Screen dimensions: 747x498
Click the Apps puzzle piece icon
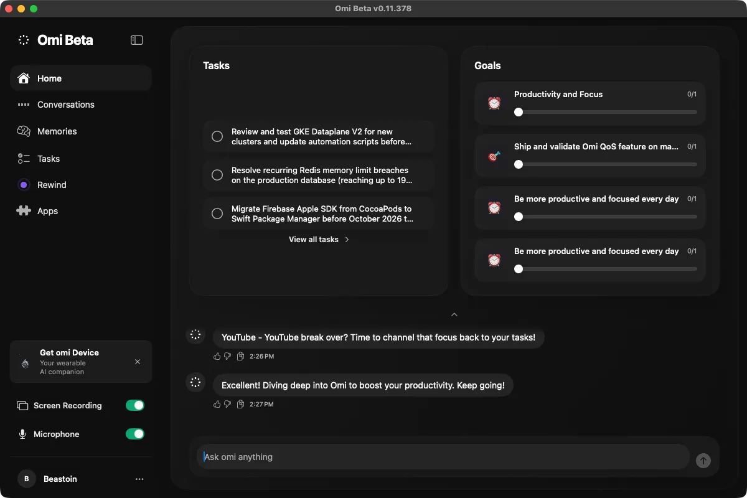coord(24,211)
